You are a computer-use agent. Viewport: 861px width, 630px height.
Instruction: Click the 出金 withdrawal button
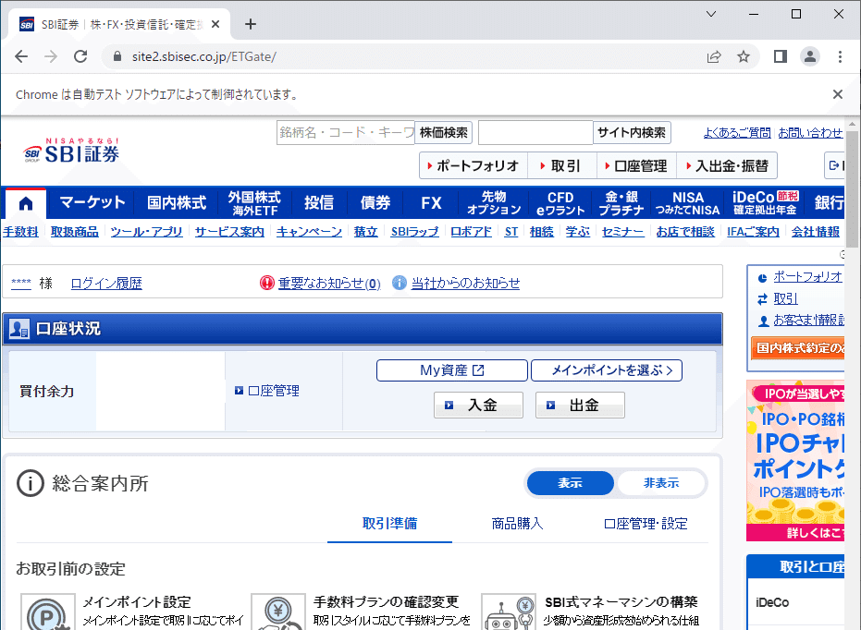580,406
